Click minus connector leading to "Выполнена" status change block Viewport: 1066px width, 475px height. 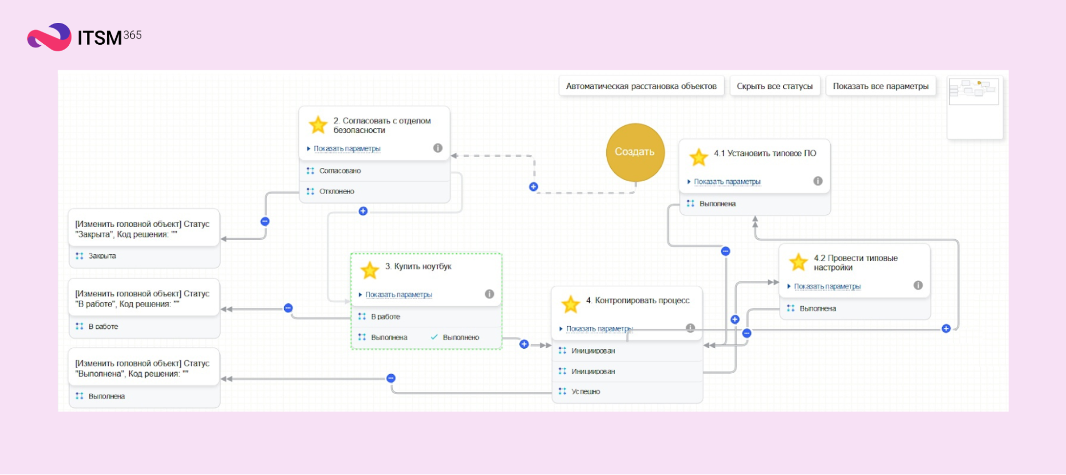pyautogui.click(x=391, y=379)
